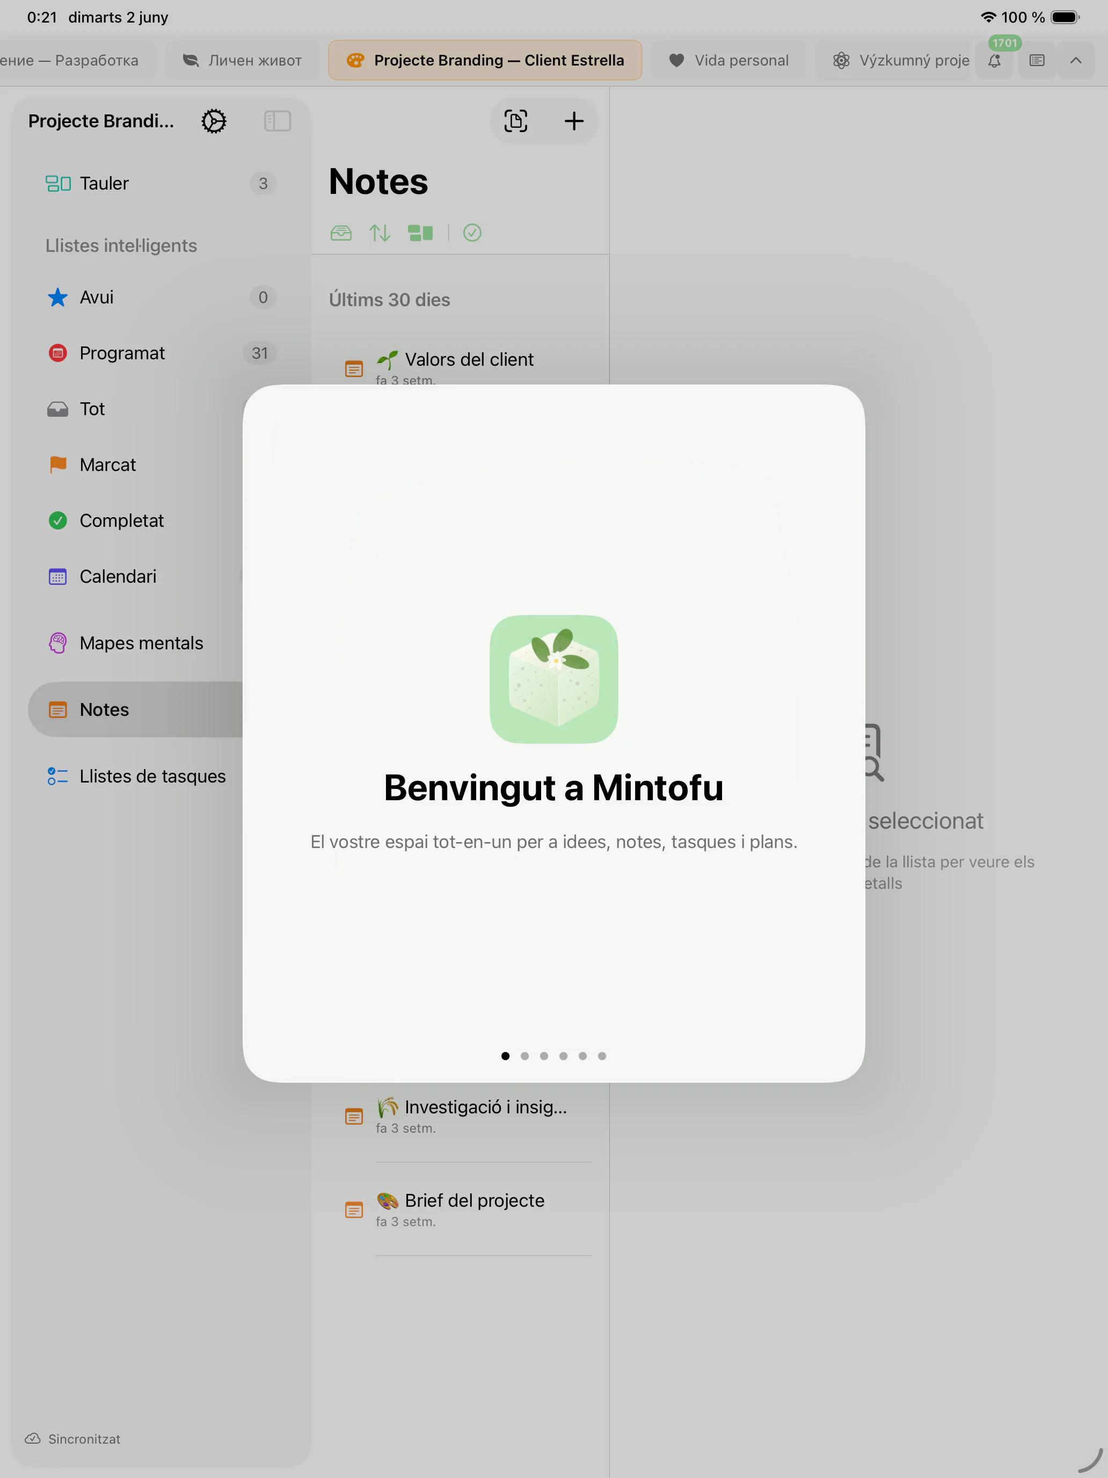Open sort order arrows icon
Viewport: 1108px width, 1478px height.
pos(380,233)
